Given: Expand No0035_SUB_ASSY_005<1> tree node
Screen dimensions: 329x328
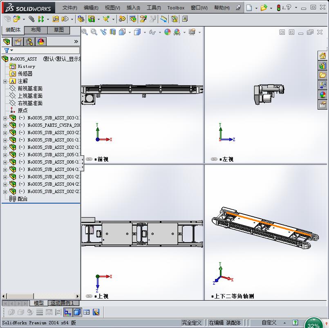Looking at the screenshot, I should pos(5,155).
